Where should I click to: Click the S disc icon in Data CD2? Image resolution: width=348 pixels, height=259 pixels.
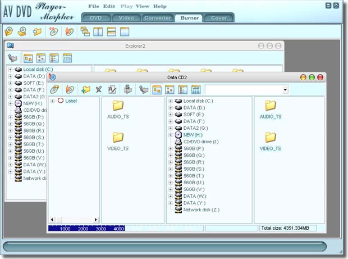point(127,89)
